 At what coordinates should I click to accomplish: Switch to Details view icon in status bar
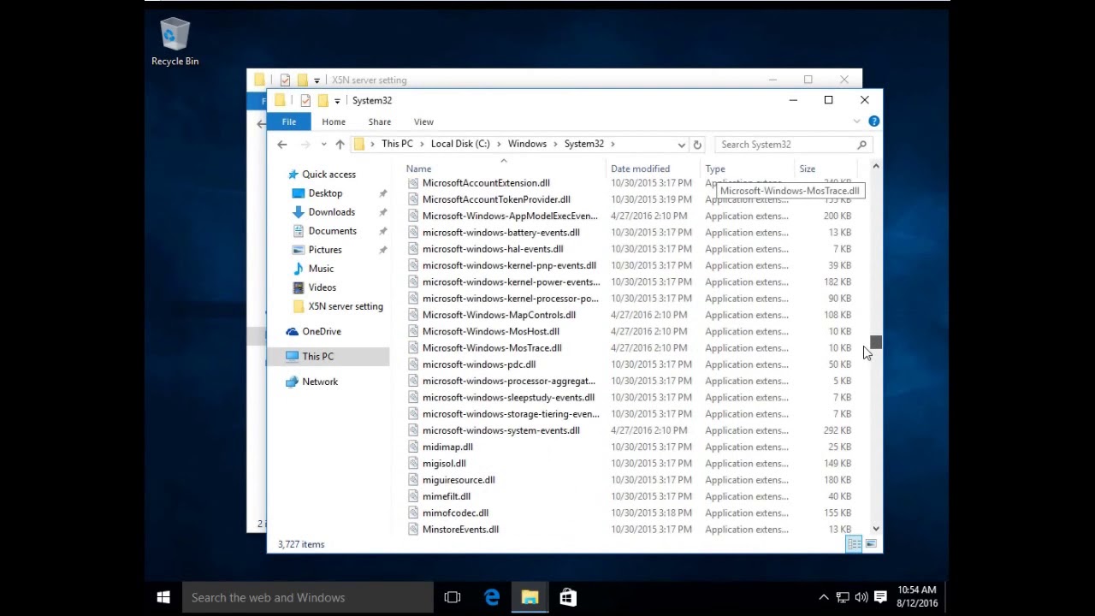854,544
